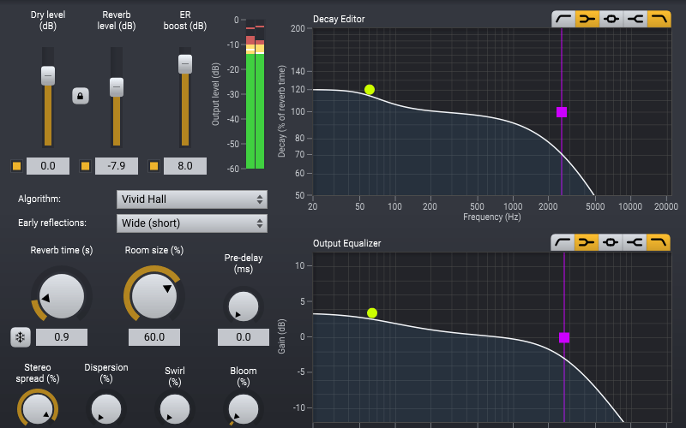686x428 pixels.
Task: Select peak filter icon in Decay Editor
Action: point(611,18)
